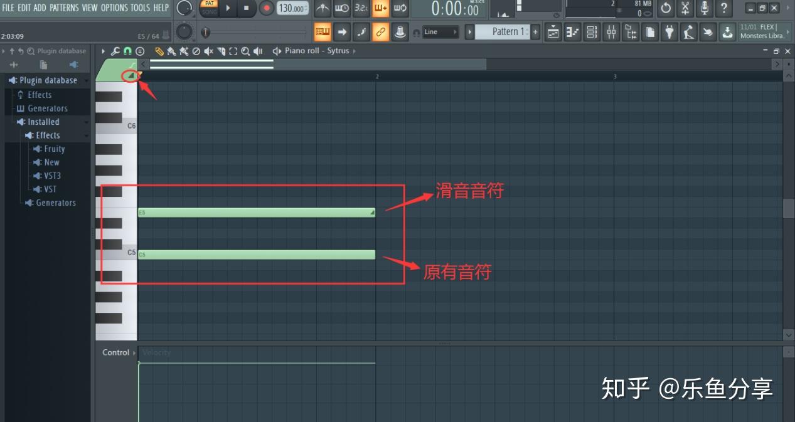
Task: Open the project picker icon
Action: (x=650, y=31)
